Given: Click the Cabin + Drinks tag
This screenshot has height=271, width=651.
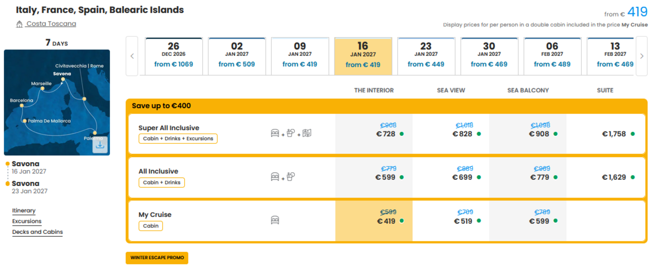Looking at the screenshot, I should (x=162, y=183).
